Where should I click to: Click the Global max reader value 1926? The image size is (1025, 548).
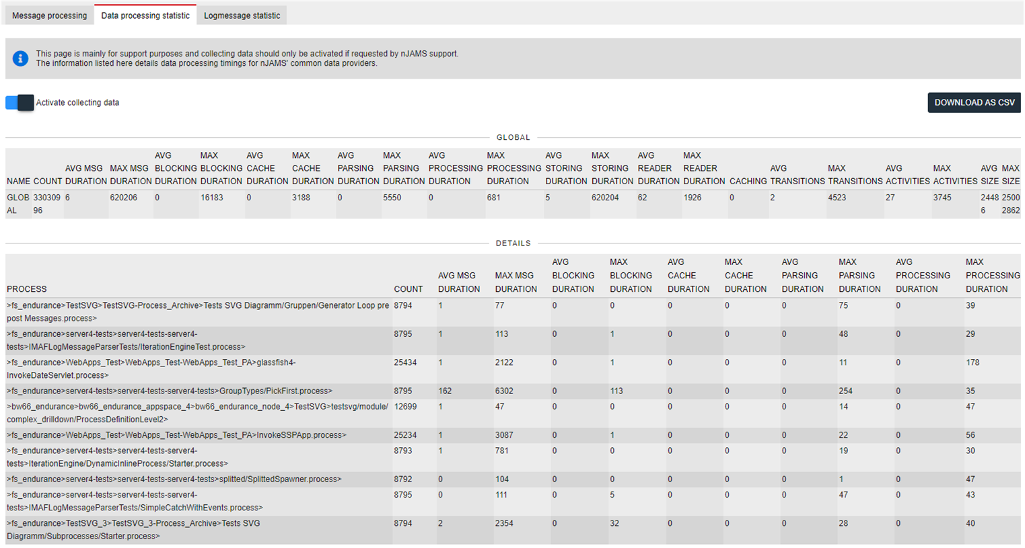click(693, 198)
